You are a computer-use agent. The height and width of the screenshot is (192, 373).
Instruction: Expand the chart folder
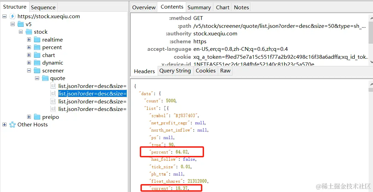point(29,55)
